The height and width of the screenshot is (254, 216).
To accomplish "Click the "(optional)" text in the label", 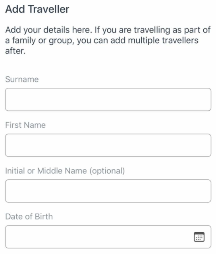I will coord(107,171).
